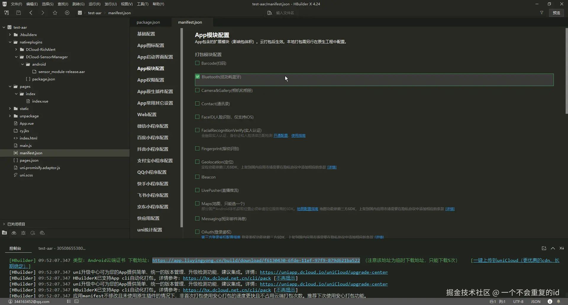Open the 使用指南 link
This screenshot has height=305, width=568.
point(298,136)
